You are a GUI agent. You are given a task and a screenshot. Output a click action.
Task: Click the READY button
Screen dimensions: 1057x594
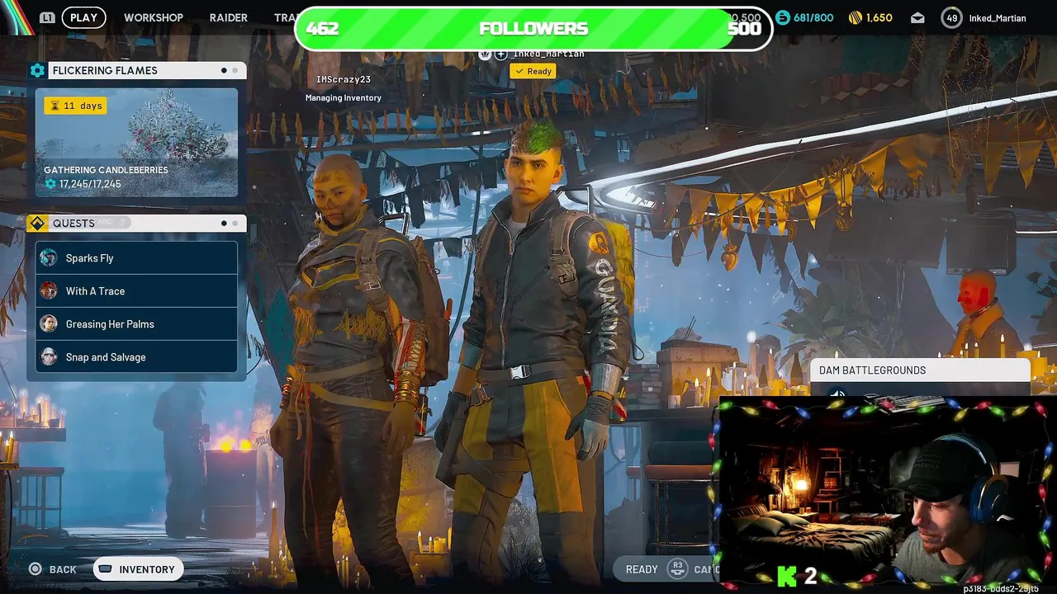pyautogui.click(x=642, y=569)
